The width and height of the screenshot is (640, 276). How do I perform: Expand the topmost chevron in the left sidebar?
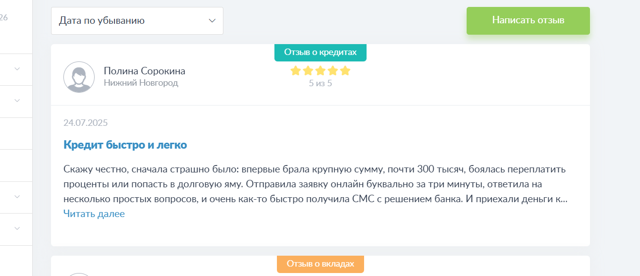[x=17, y=69]
